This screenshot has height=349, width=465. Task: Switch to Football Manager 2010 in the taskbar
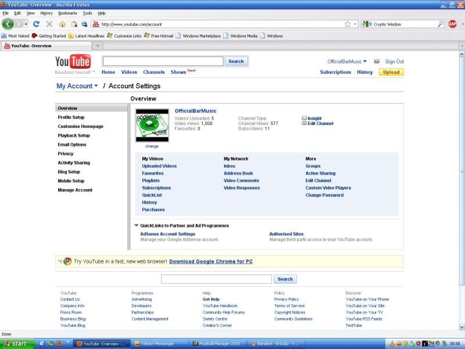219,344
